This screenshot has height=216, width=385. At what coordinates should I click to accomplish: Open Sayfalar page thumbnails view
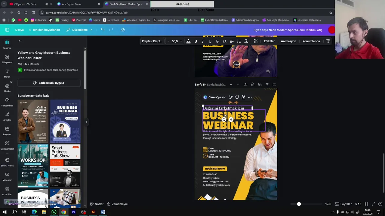point(343,204)
